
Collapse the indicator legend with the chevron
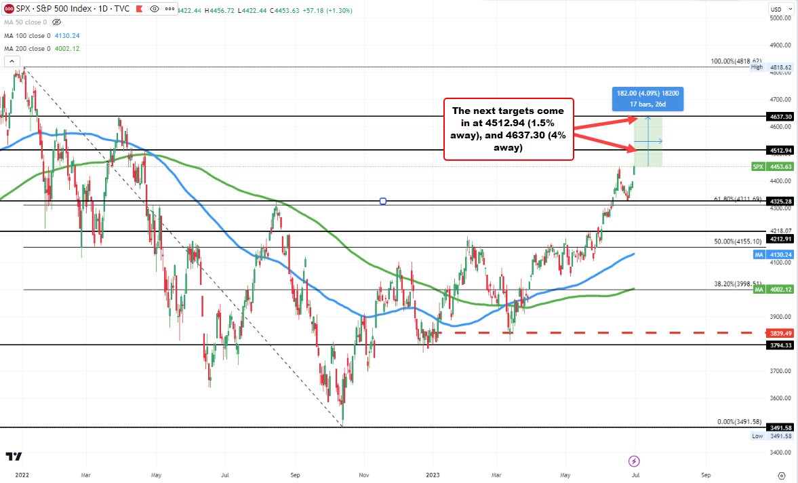pos(12,61)
